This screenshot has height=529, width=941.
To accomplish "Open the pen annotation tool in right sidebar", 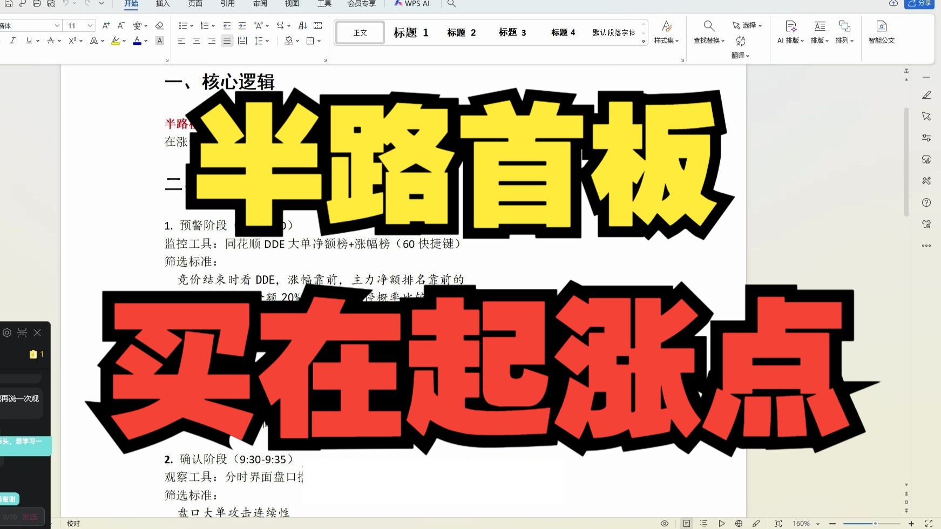I will click(926, 95).
